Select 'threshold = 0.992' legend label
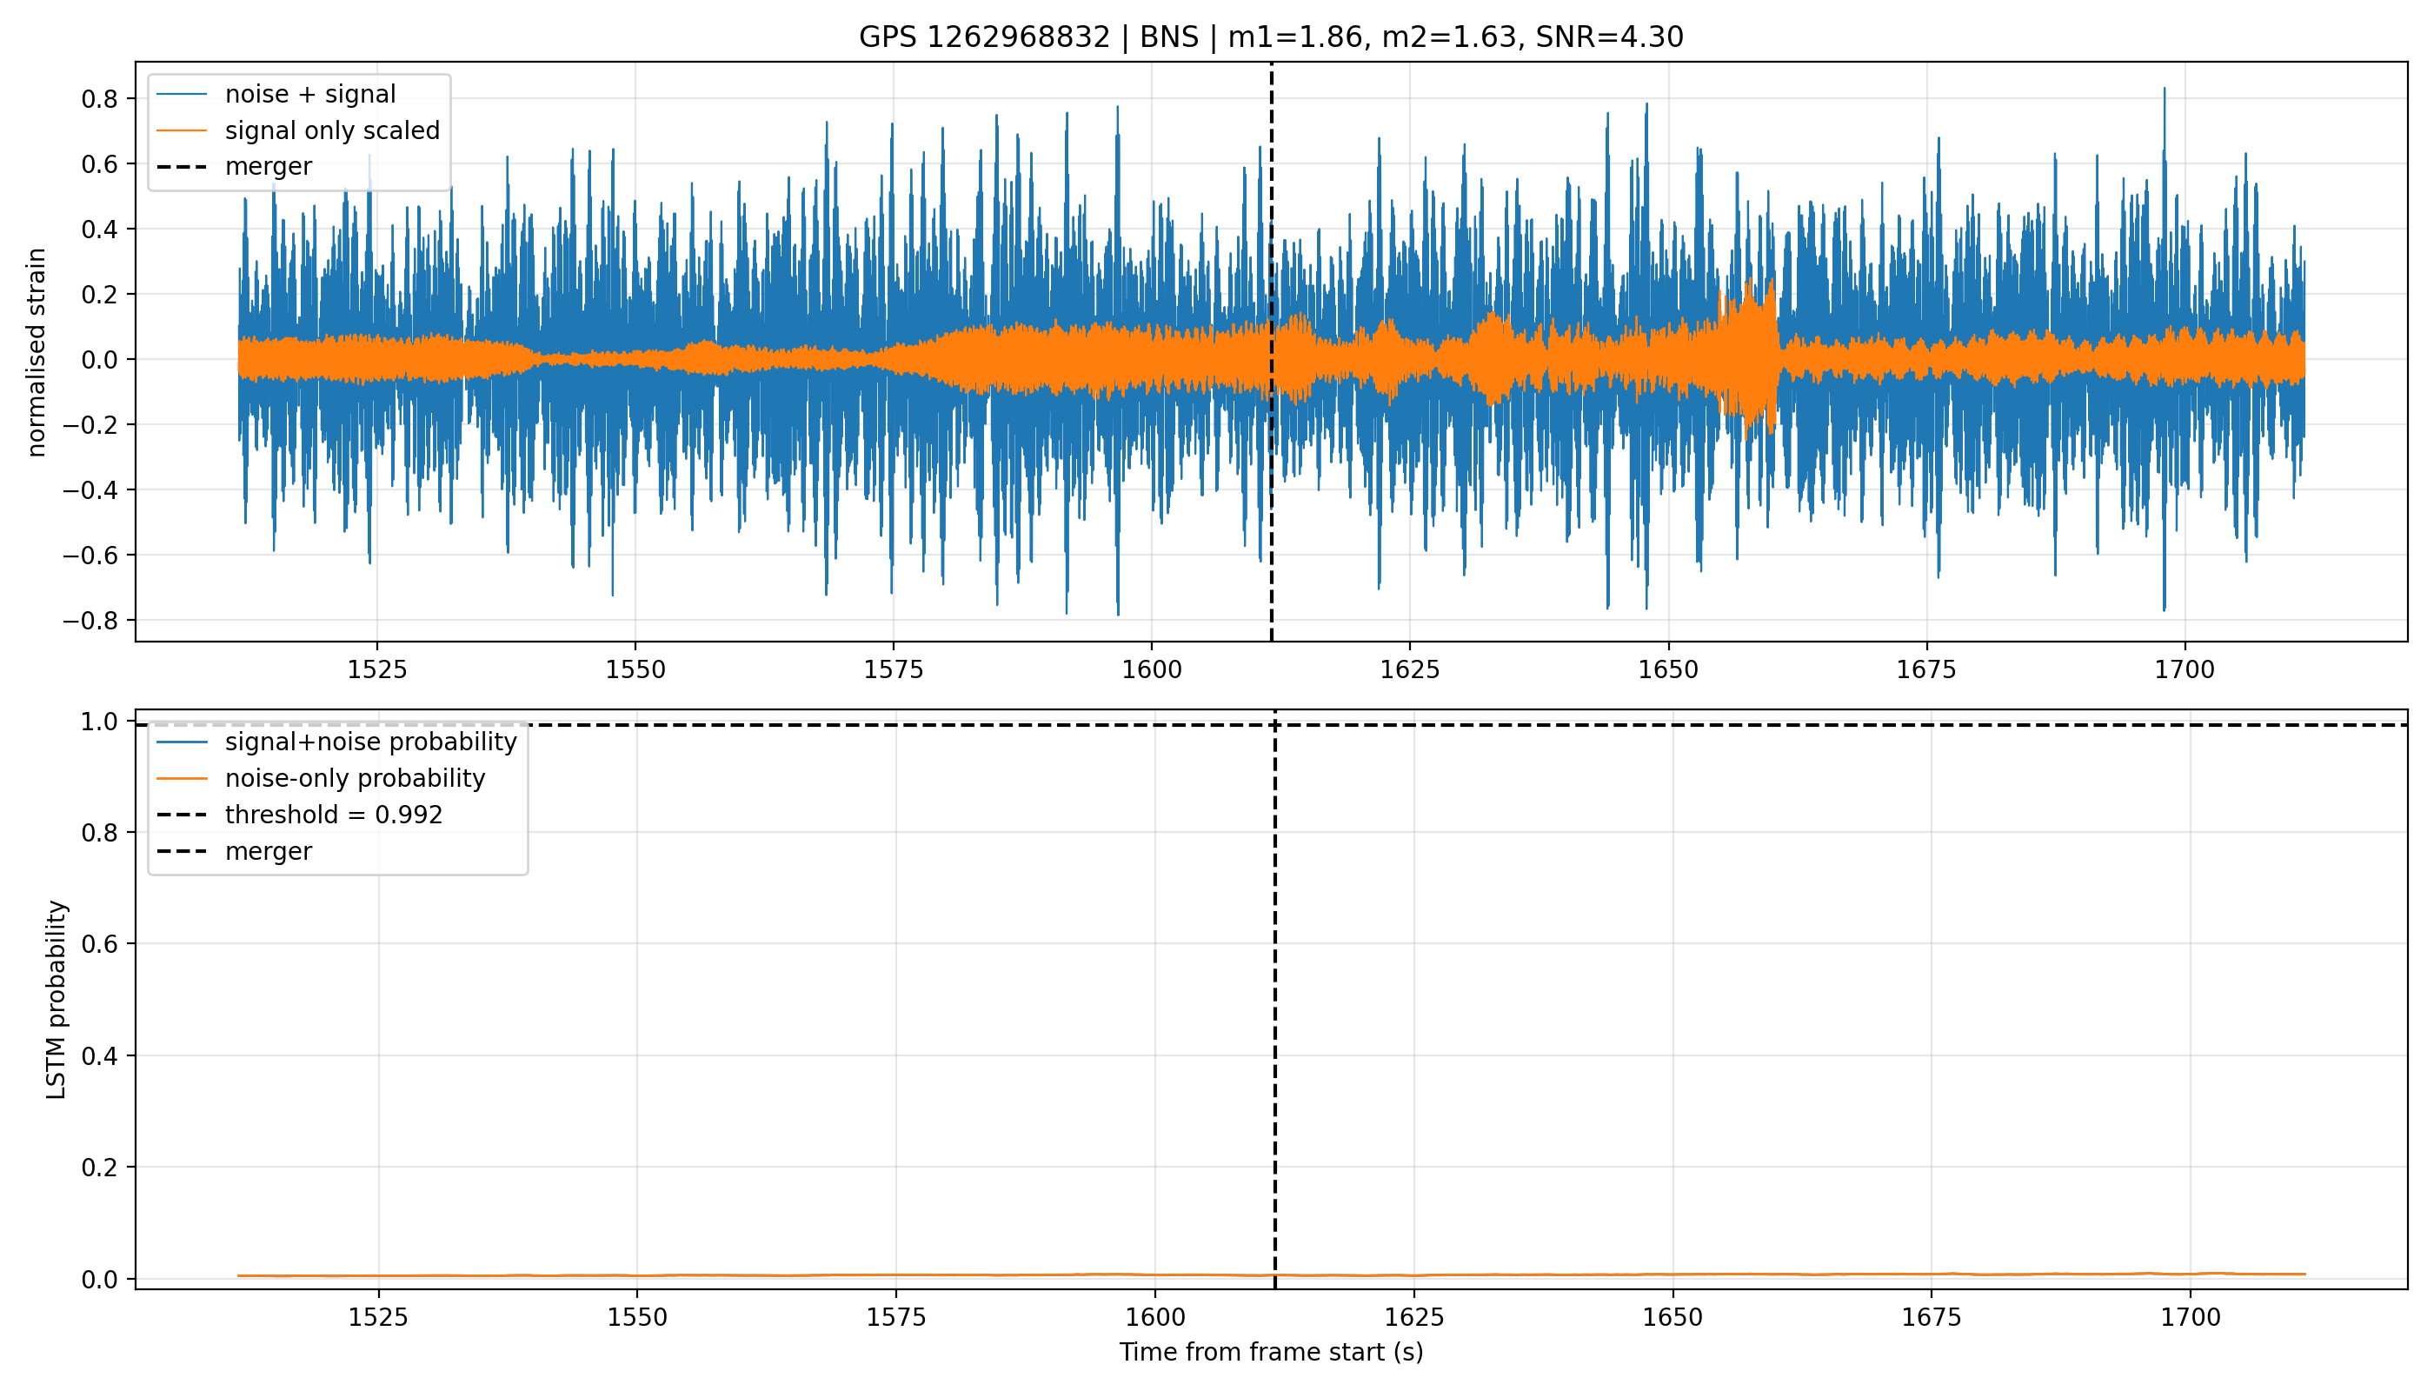The width and height of the screenshot is (2434, 1391). tap(334, 815)
